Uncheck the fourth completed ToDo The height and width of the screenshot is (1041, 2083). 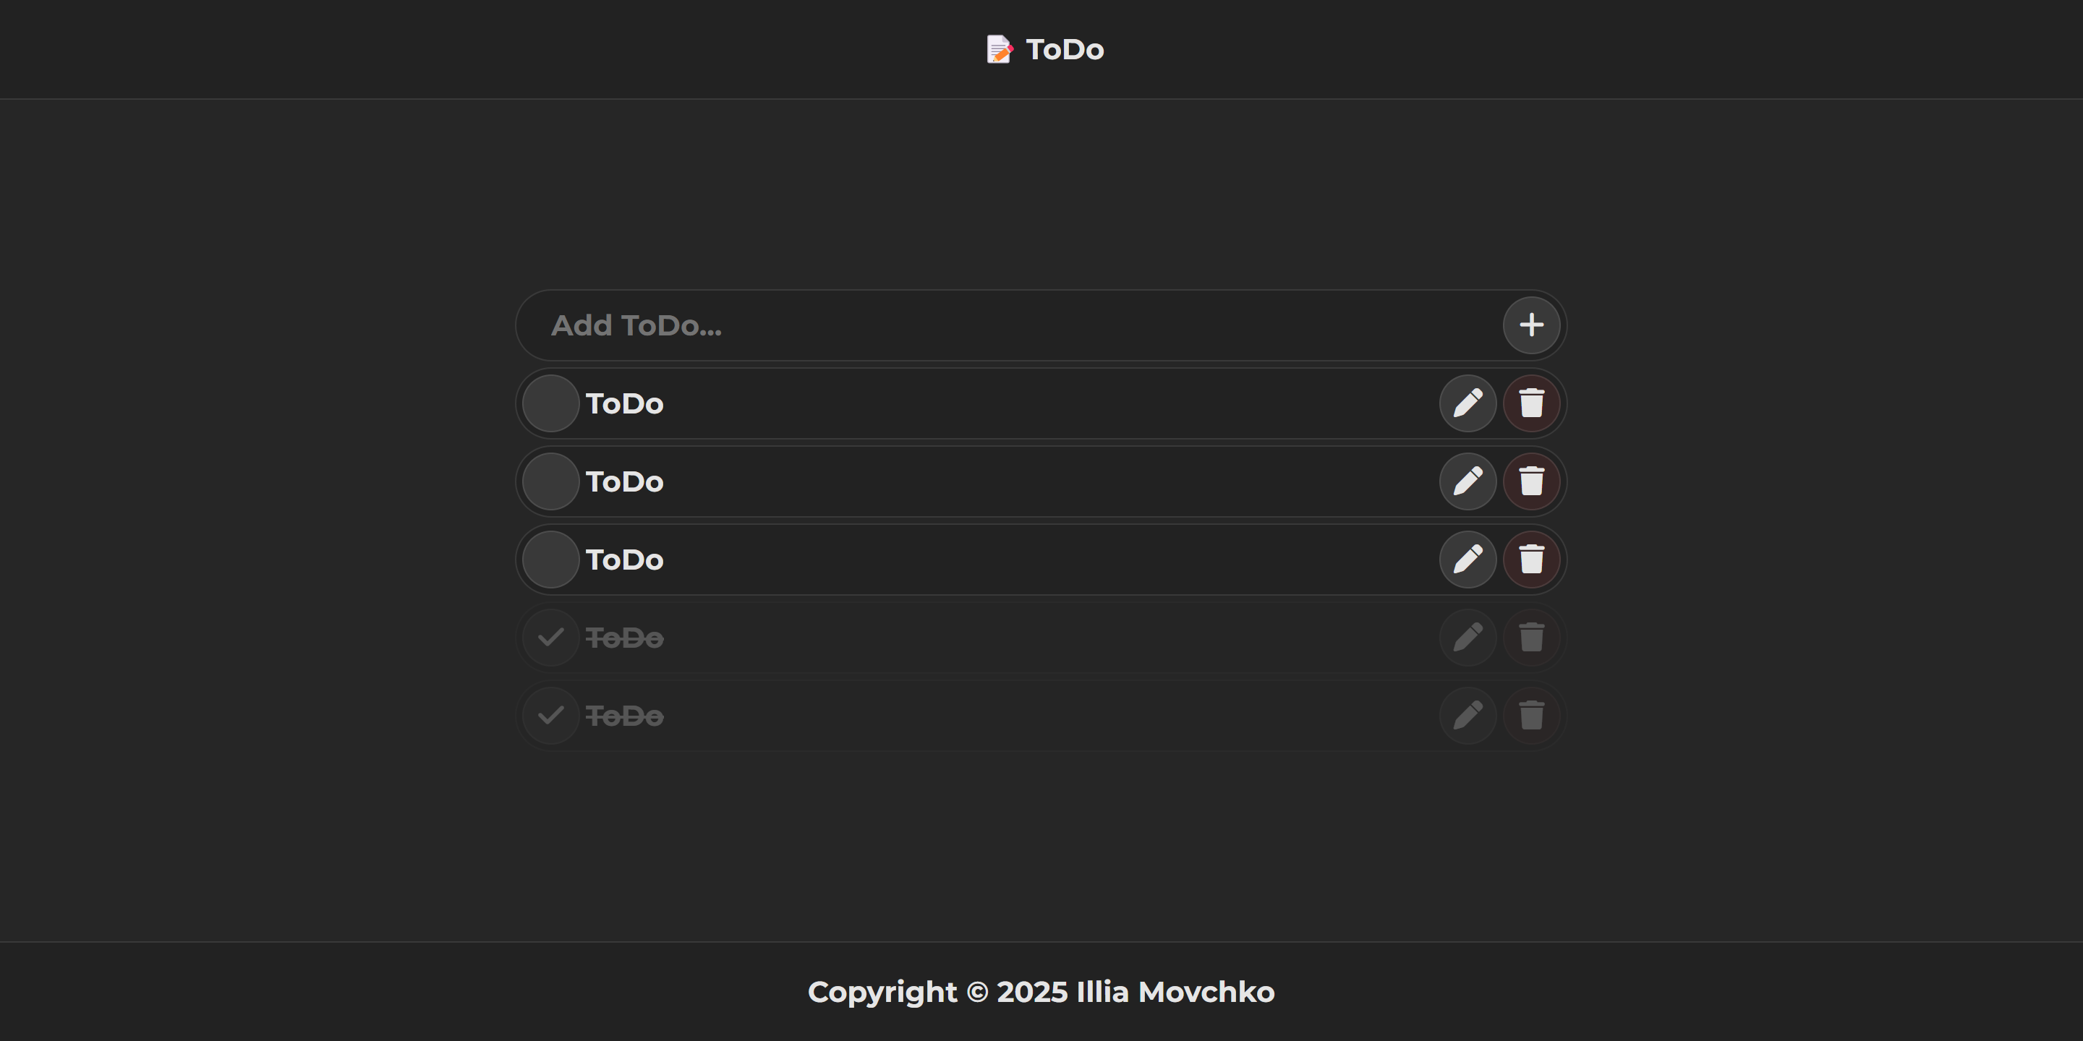(550, 637)
